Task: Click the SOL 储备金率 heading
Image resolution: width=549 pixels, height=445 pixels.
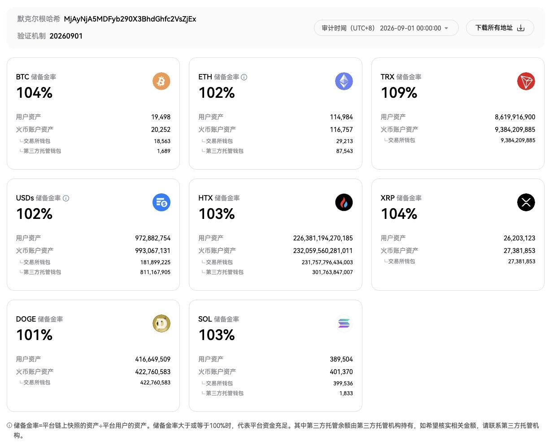Action: tap(218, 319)
